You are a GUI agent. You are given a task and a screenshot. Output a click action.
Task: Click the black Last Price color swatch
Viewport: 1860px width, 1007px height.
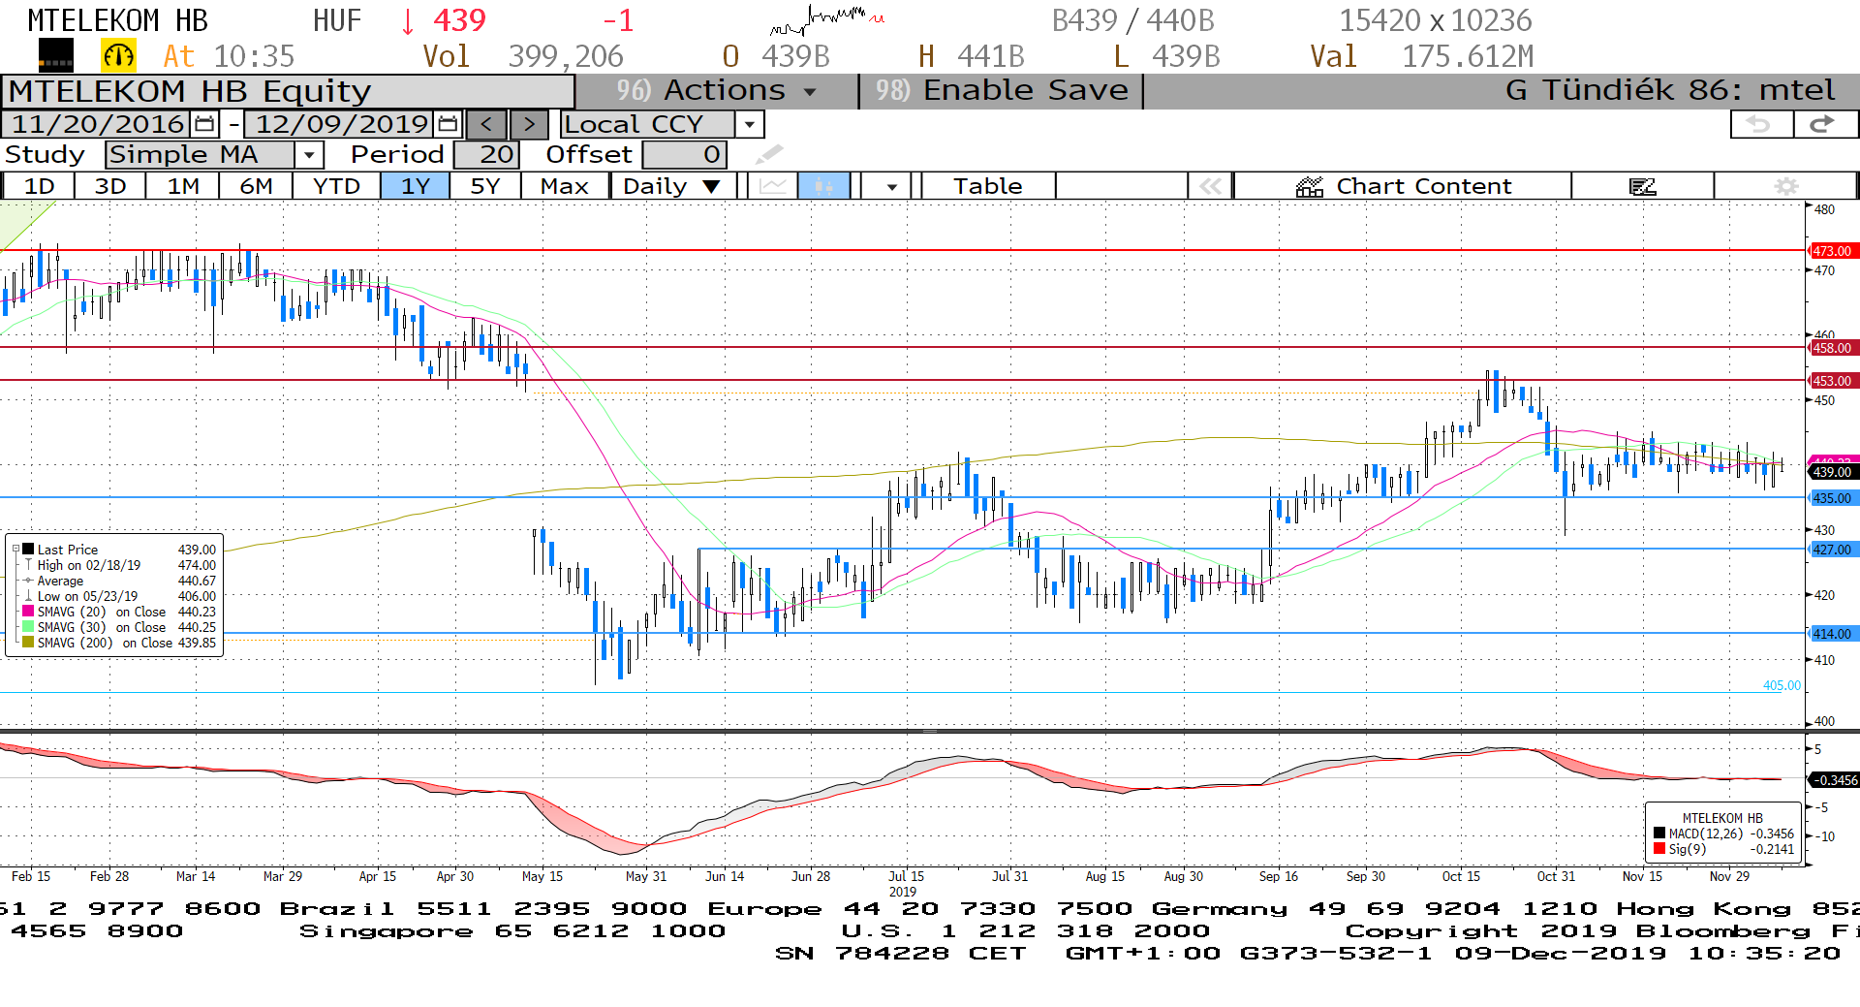click(x=28, y=550)
